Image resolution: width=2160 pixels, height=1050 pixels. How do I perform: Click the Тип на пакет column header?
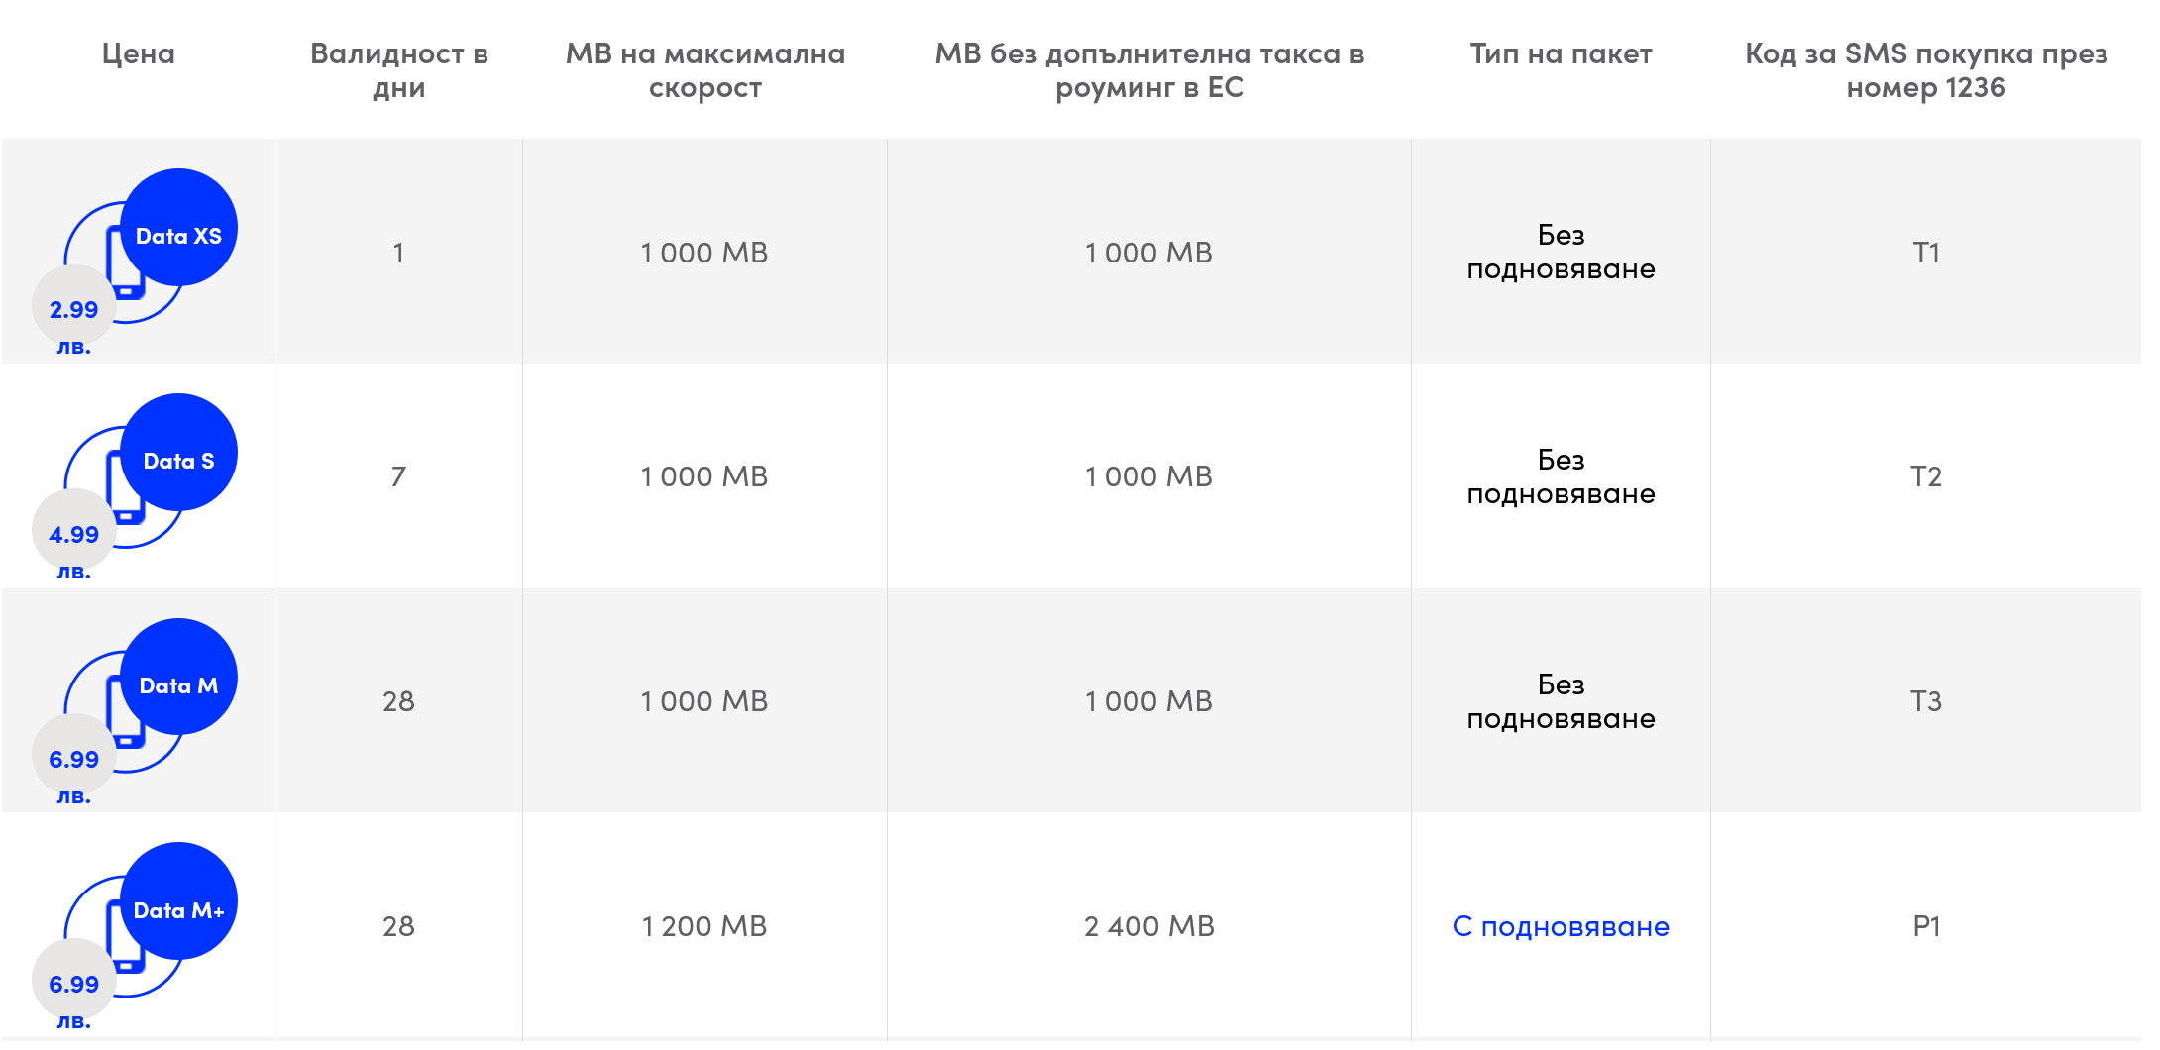click(x=1561, y=54)
